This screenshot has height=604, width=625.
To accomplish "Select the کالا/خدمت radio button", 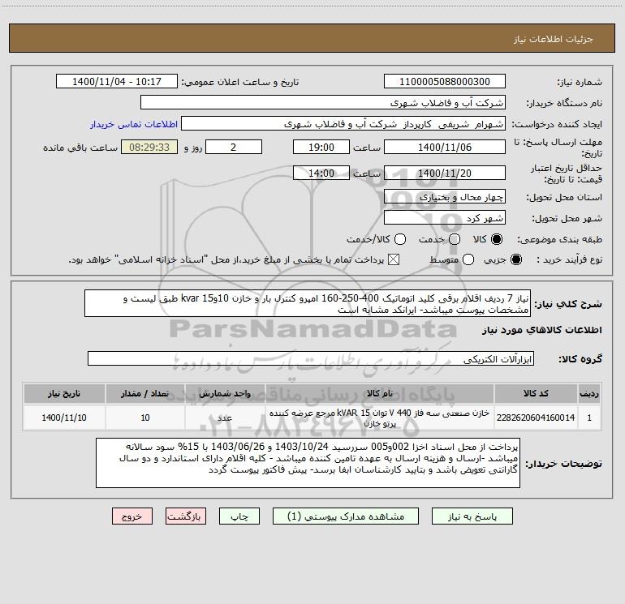I will [x=400, y=239].
